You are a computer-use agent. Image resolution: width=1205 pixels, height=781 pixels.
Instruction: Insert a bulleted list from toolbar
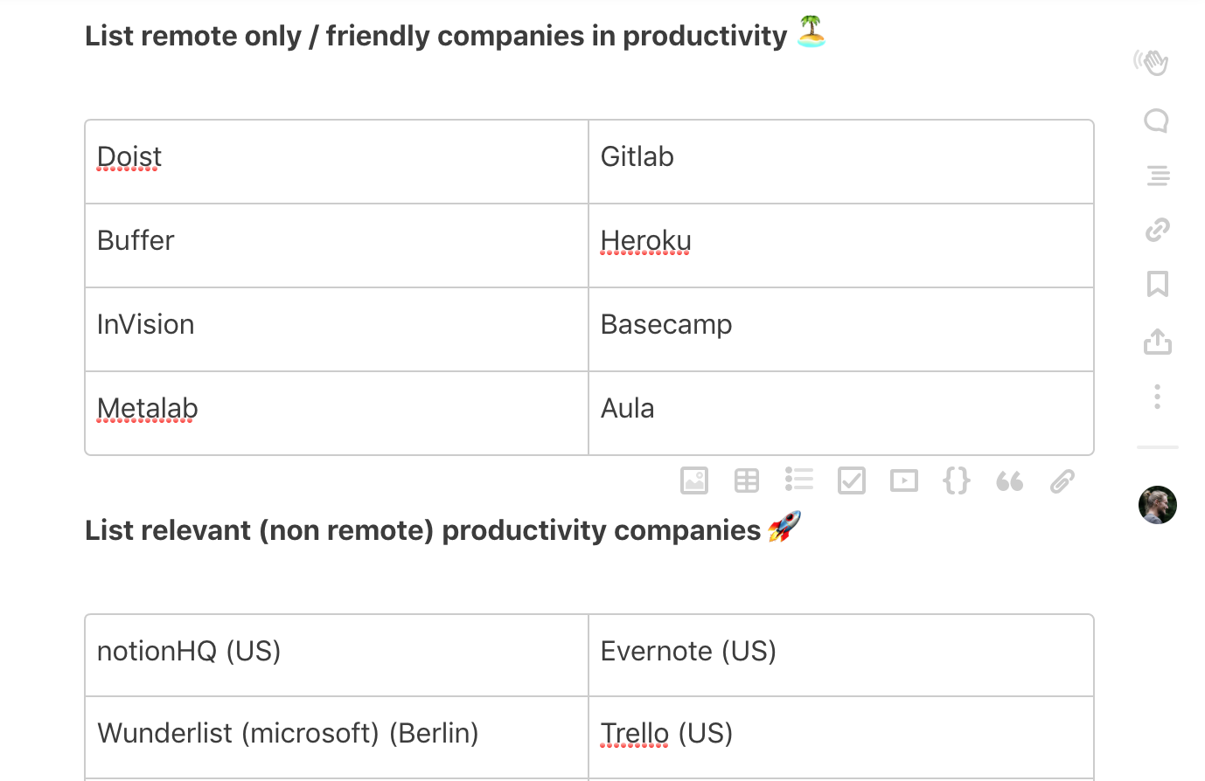[799, 479]
